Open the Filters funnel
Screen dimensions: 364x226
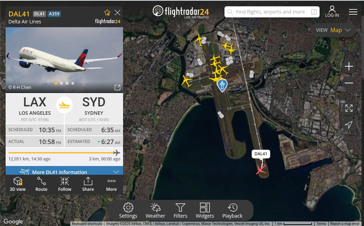(x=180, y=211)
